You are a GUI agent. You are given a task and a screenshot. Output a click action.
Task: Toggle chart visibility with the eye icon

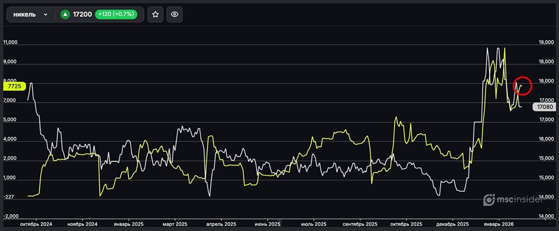click(174, 15)
